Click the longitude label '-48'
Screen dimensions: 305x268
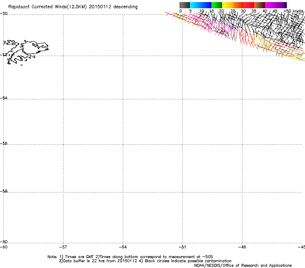[x=242, y=247]
